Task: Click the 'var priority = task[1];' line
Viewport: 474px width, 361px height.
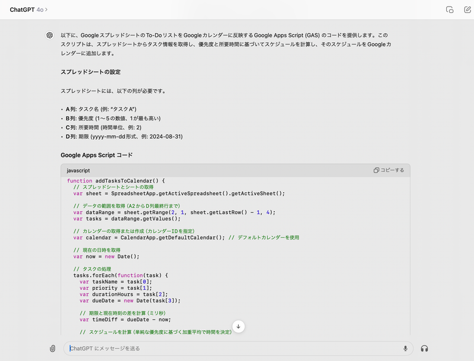Action: pyautogui.click(x=116, y=288)
